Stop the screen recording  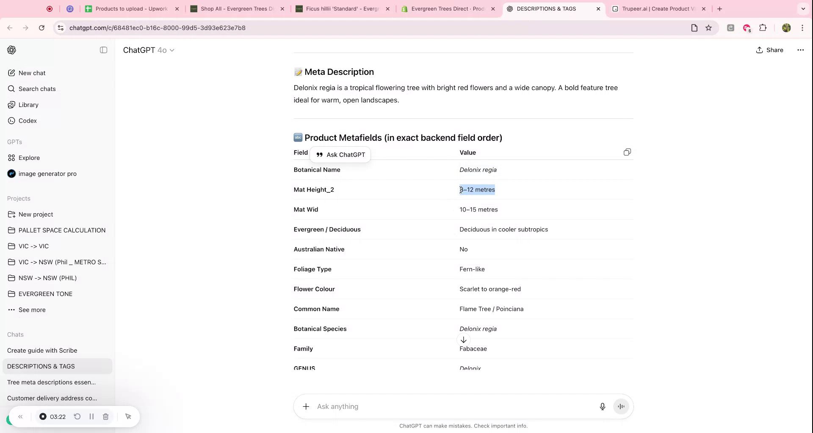point(43,417)
